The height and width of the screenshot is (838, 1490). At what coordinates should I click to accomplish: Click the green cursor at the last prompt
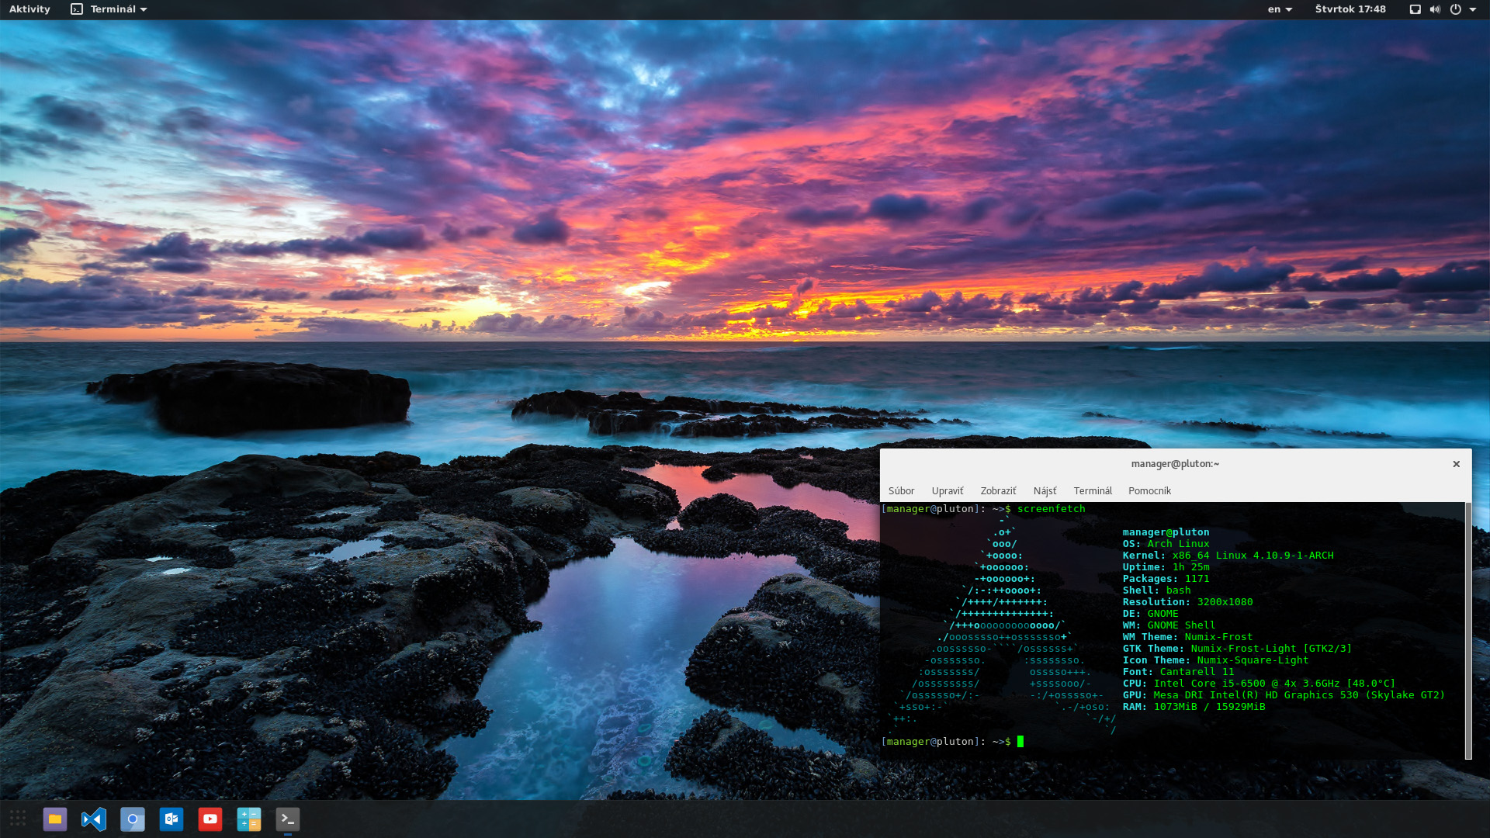pos(1020,742)
